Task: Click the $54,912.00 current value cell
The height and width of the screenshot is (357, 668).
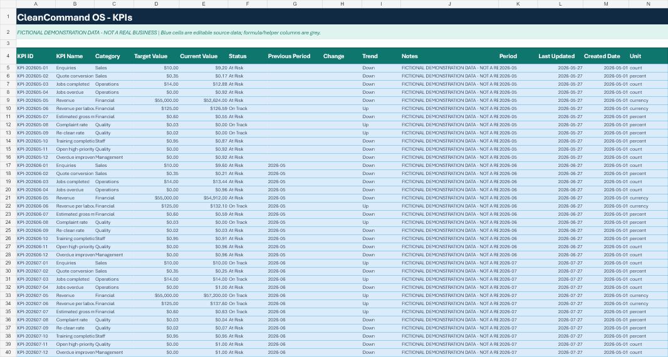Action: pyautogui.click(x=204, y=198)
